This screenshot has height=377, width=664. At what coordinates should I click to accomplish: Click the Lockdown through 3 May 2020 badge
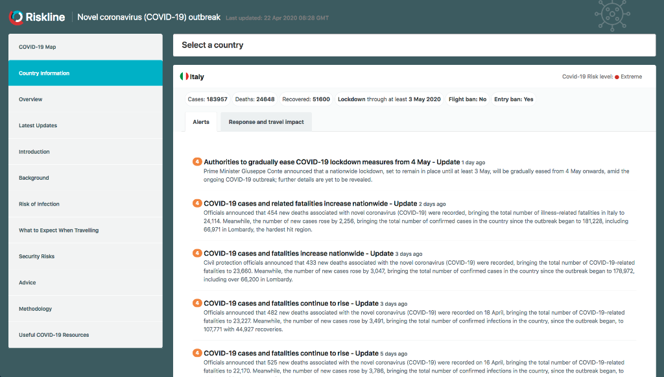point(389,99)
